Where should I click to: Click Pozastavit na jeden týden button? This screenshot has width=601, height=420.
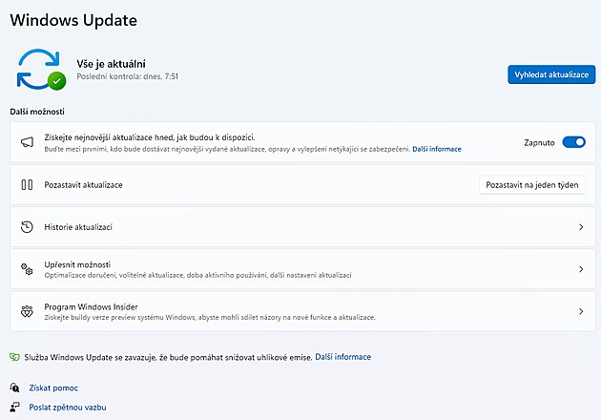point(531,185)
